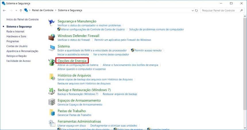Open Início do Painel de Controle
Image resolution: width=247 pixels, height=130 pixels.
click(x=22, y=19)
